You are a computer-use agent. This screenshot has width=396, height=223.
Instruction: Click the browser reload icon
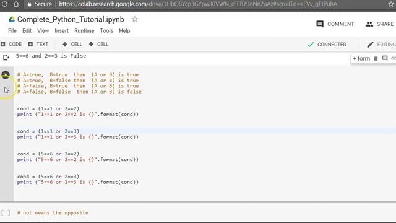tap(4, 4)
